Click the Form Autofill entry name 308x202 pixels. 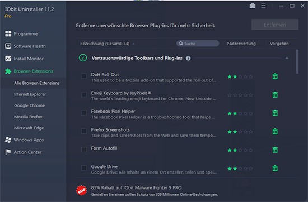pyautogui.click(x=104, y=148)
